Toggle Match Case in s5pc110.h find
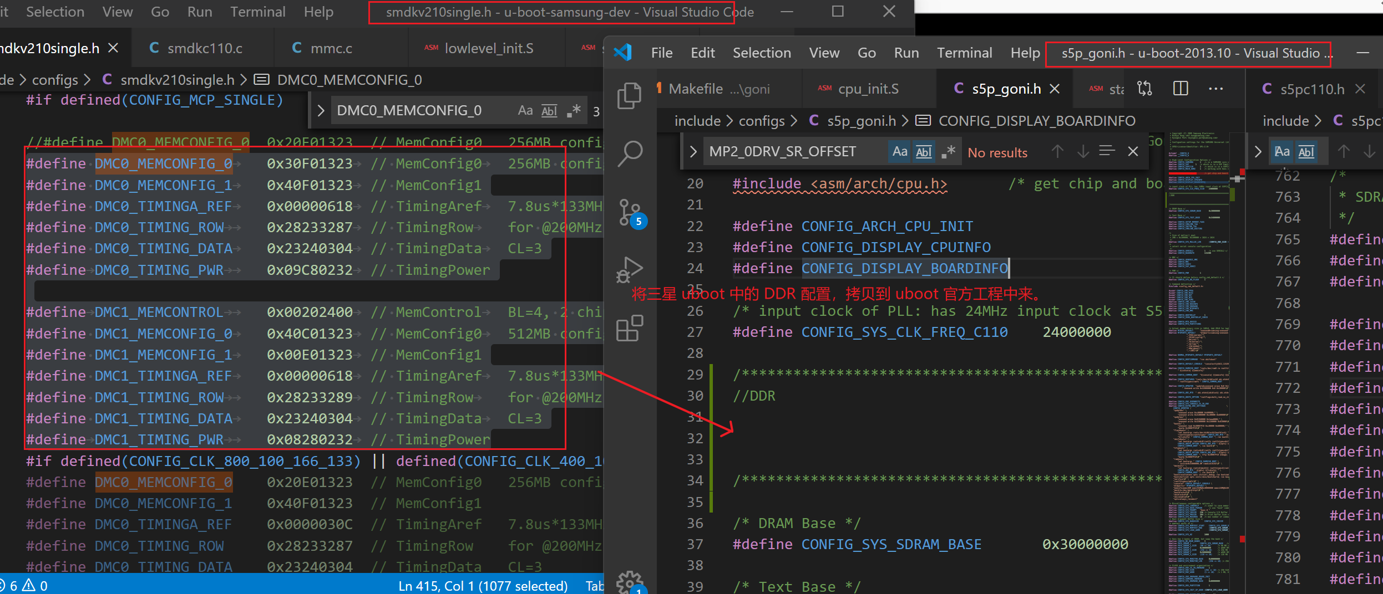 tap(1282, 151)
